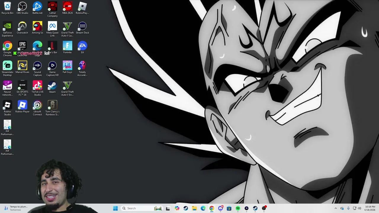Switch to Spotify on the taskbar
379x213 pixels.
pos(238,208)
